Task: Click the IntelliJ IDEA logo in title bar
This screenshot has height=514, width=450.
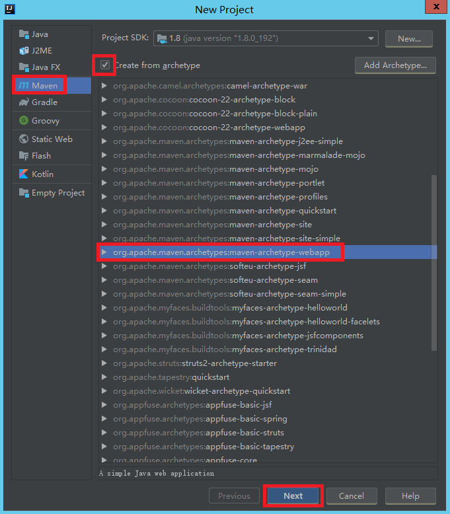Action: (10, 9)
